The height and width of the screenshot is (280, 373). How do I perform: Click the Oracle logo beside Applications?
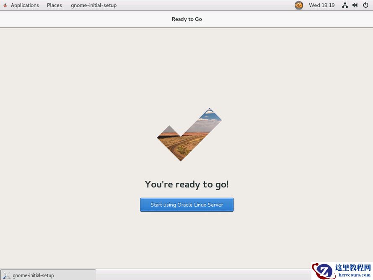tap(5, 5)
